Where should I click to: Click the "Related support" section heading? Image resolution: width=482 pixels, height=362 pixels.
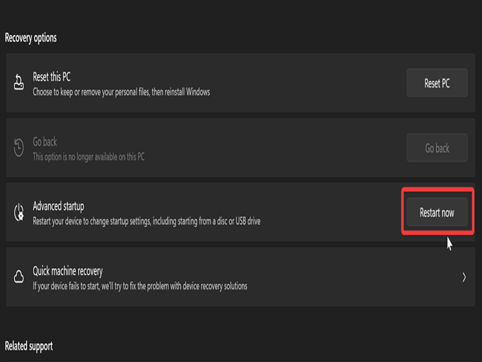pos(29,346)
